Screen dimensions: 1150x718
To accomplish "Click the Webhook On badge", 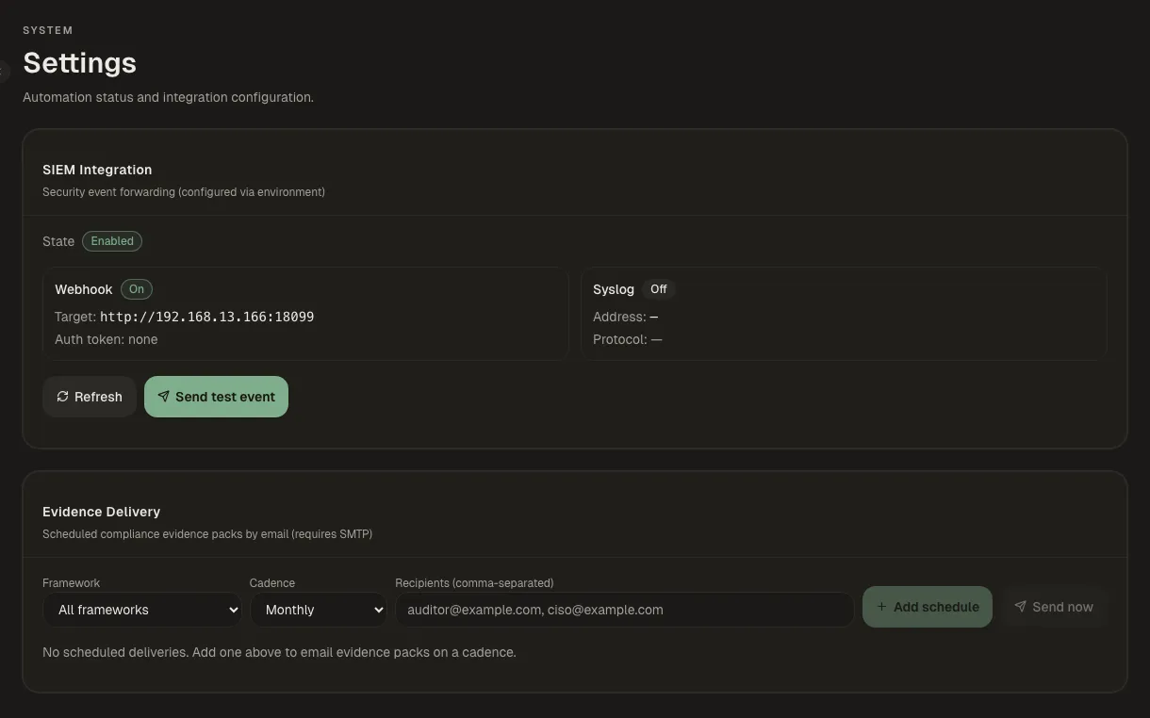I will pos(137,289).
